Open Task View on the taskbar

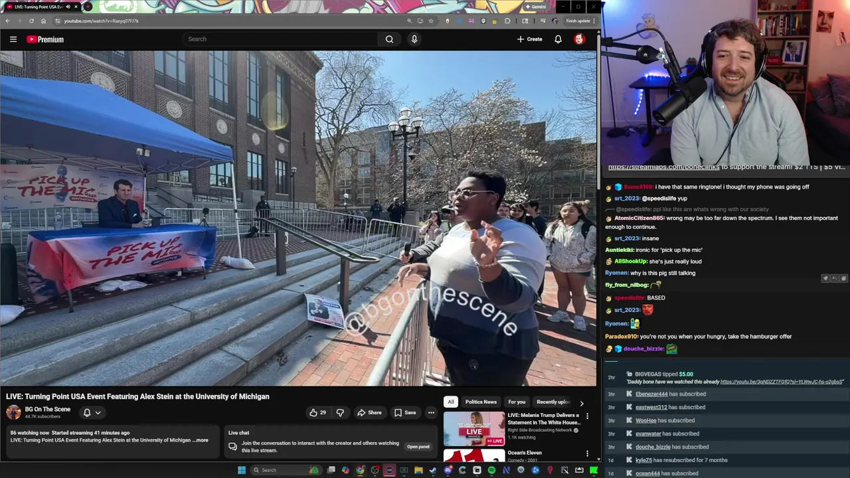coord(331,470)
